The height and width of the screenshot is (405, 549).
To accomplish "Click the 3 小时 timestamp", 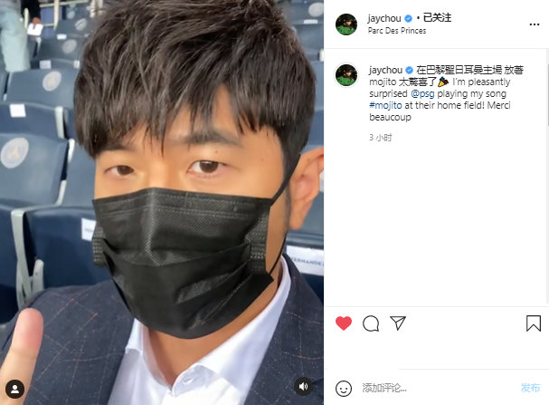I will [380, 138].
